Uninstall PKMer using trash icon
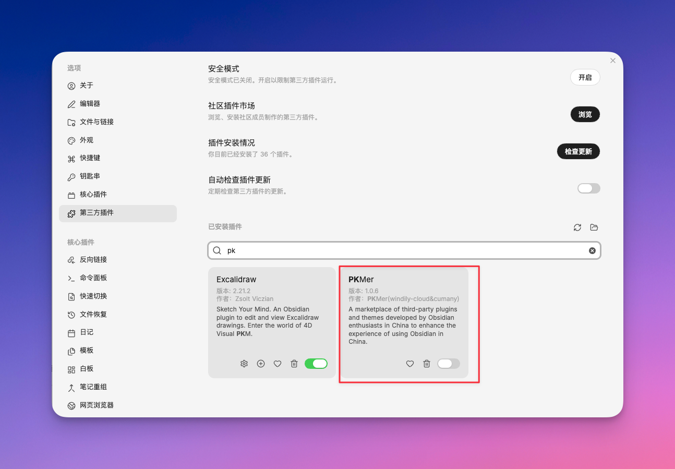 (x=427, y=364)
